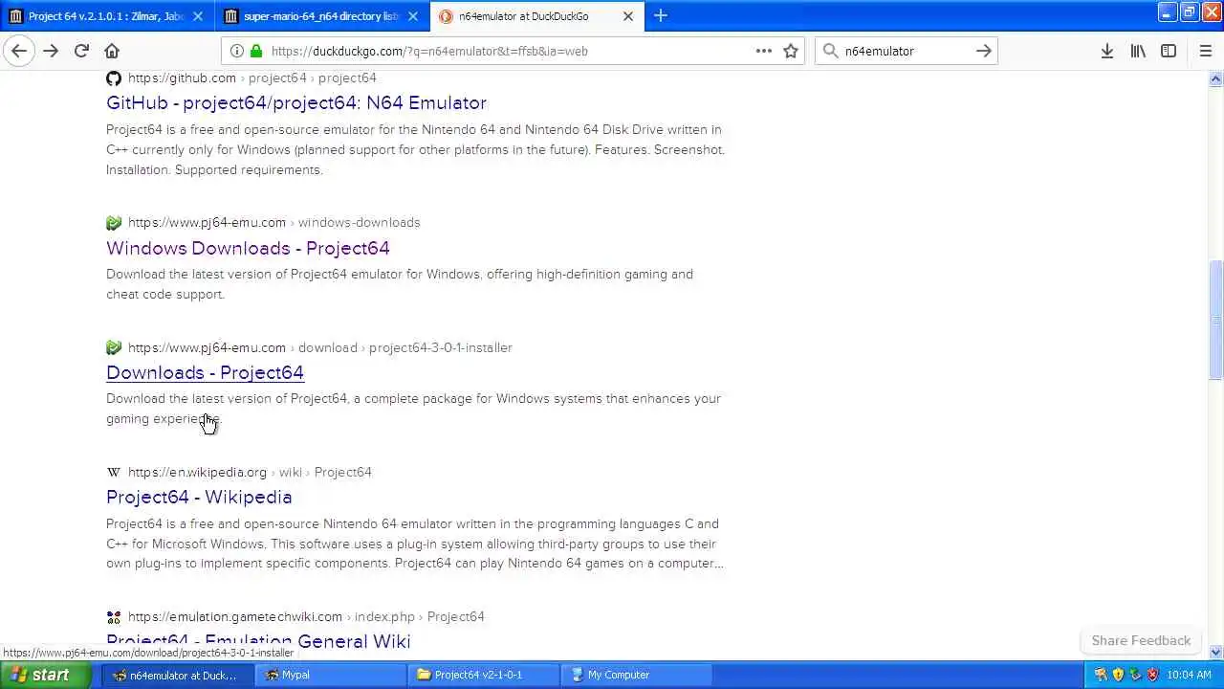Image resolution: width=1224 pixels, height=689 pixels.
Task: Open a new tab with the plus button
Action: [660, 15]
